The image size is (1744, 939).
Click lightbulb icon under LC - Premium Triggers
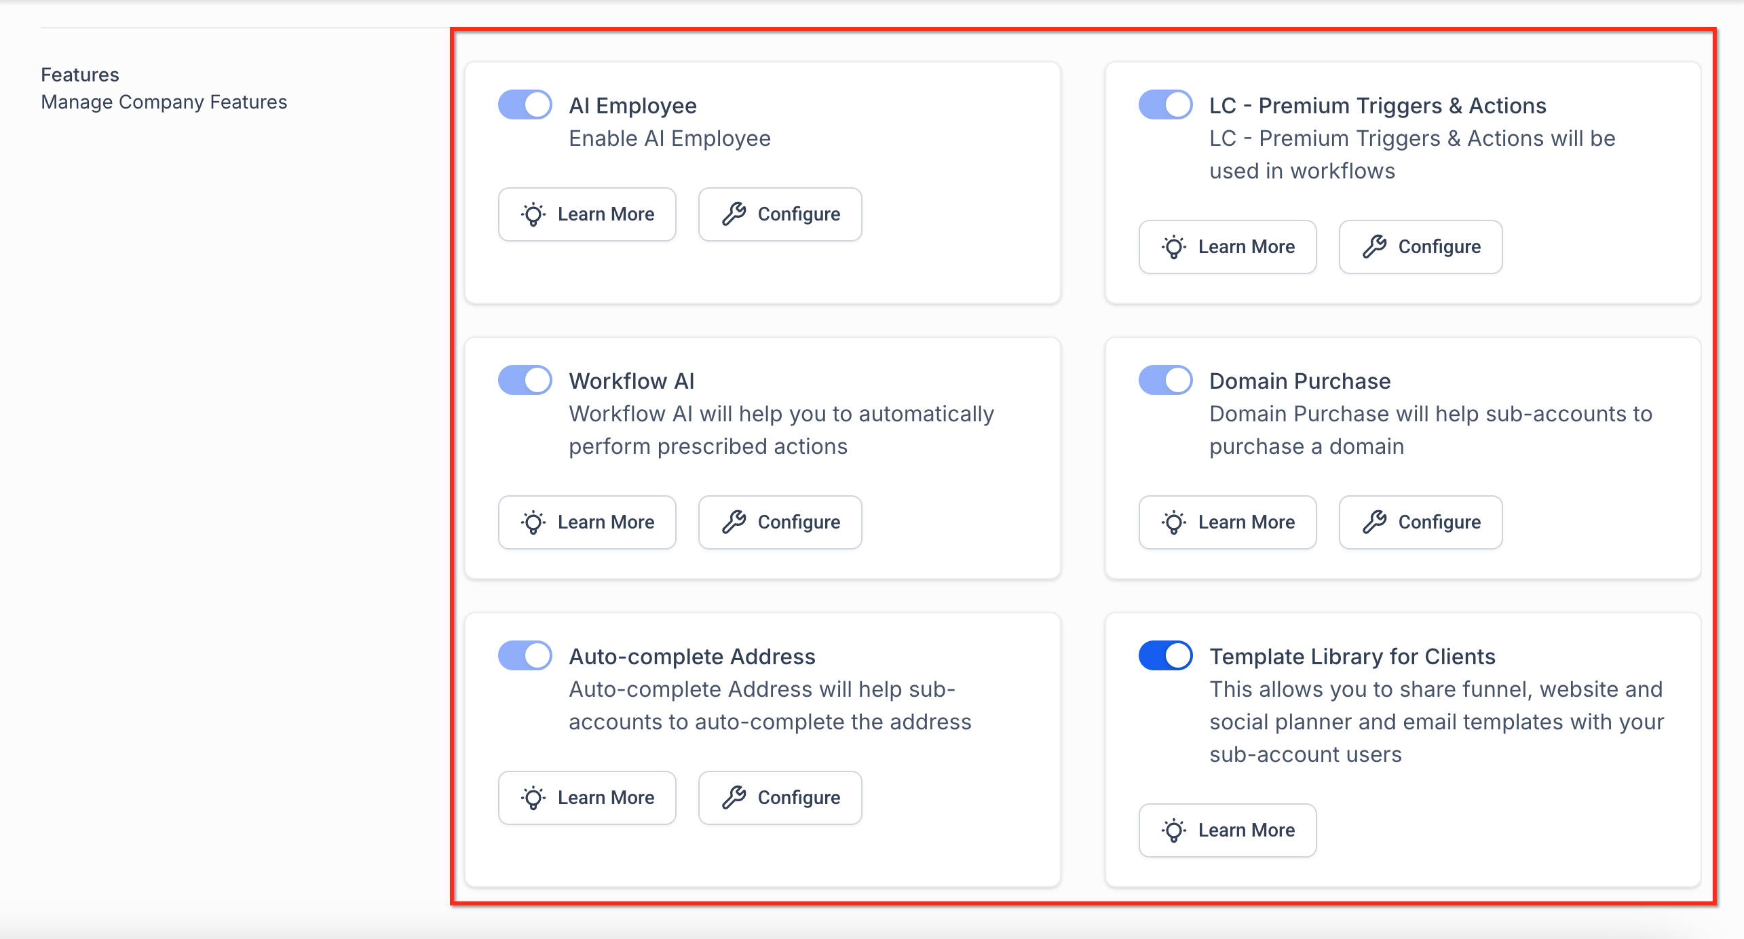[1174, 247]
